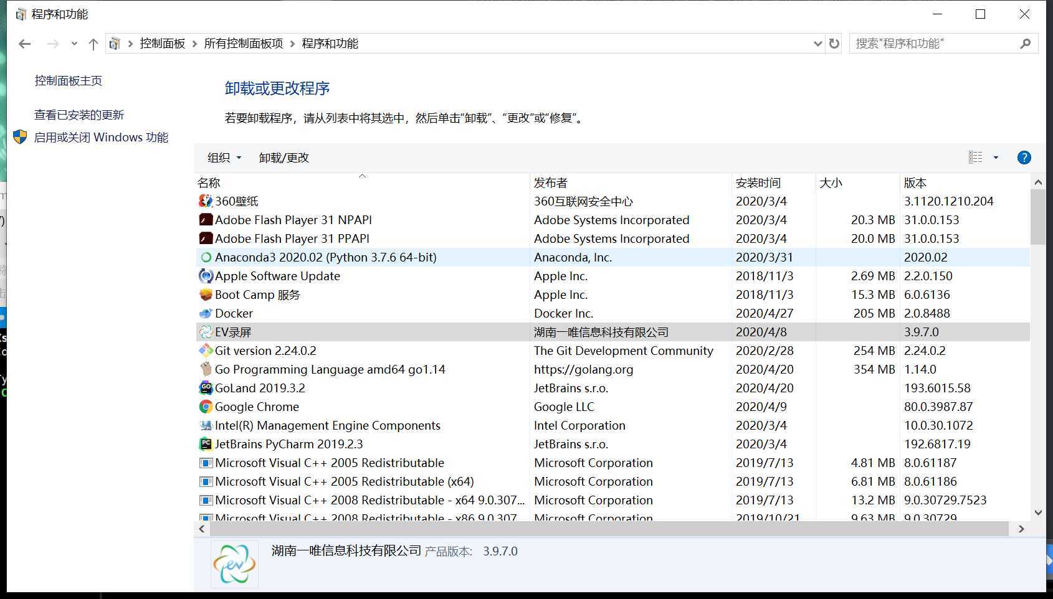Click the search magnifier icon

(1025, 44)
